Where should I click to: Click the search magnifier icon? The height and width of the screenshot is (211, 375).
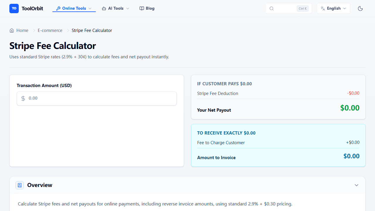click(272, 8)
